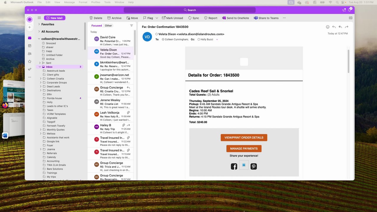Reply all to the email
Viewport: 377px width, 212px height.
pos(340,27)
